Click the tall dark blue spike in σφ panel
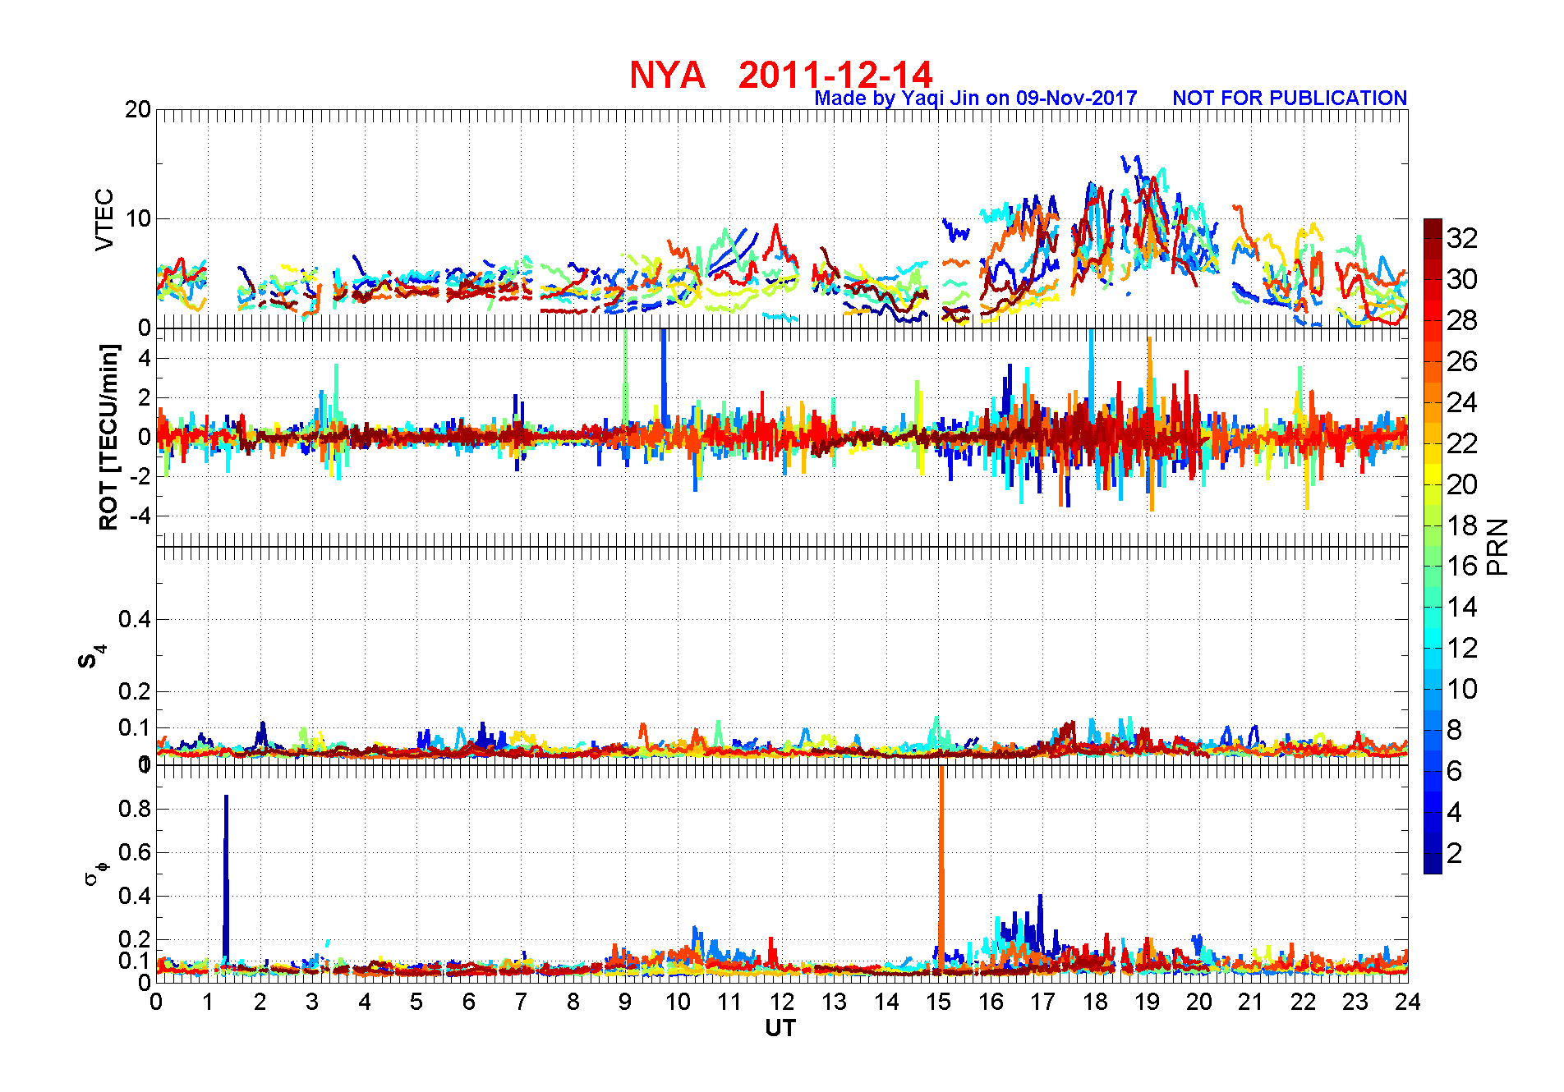 pos(226,879)
